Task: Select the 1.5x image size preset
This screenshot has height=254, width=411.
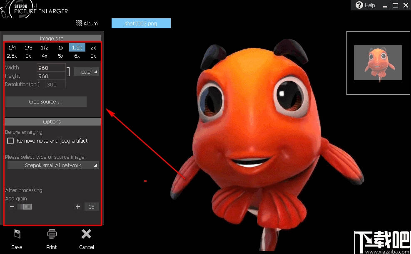Action: (x=77, y=48)
